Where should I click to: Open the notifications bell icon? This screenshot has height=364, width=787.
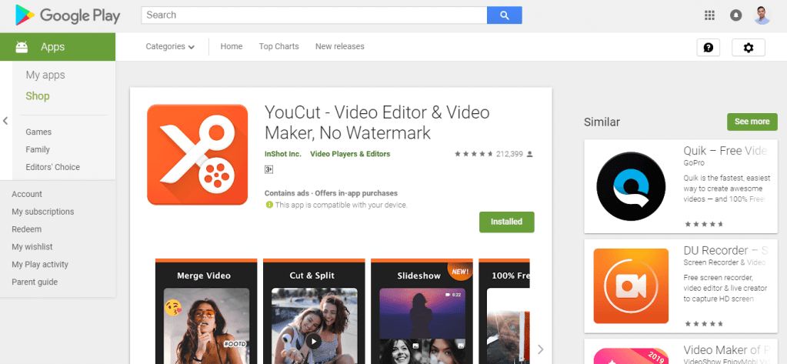pyautogui.click(x=735, y=15)
